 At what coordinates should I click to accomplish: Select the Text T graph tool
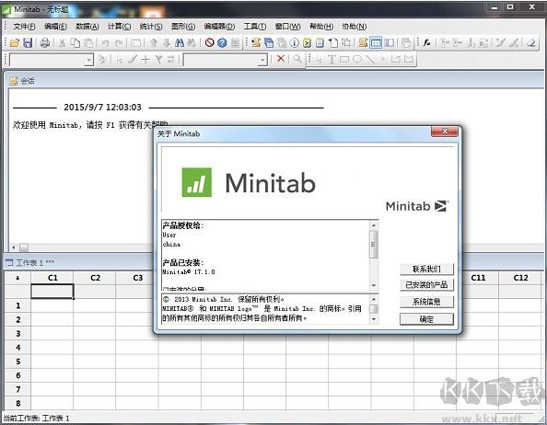tap(332, 59)
